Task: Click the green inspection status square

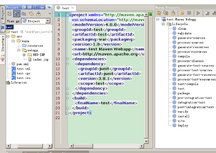Action: tap(150, 14)
